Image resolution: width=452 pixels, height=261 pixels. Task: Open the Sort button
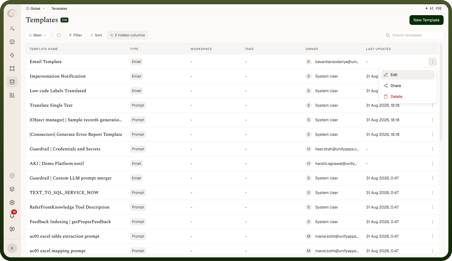pos(96,35)
